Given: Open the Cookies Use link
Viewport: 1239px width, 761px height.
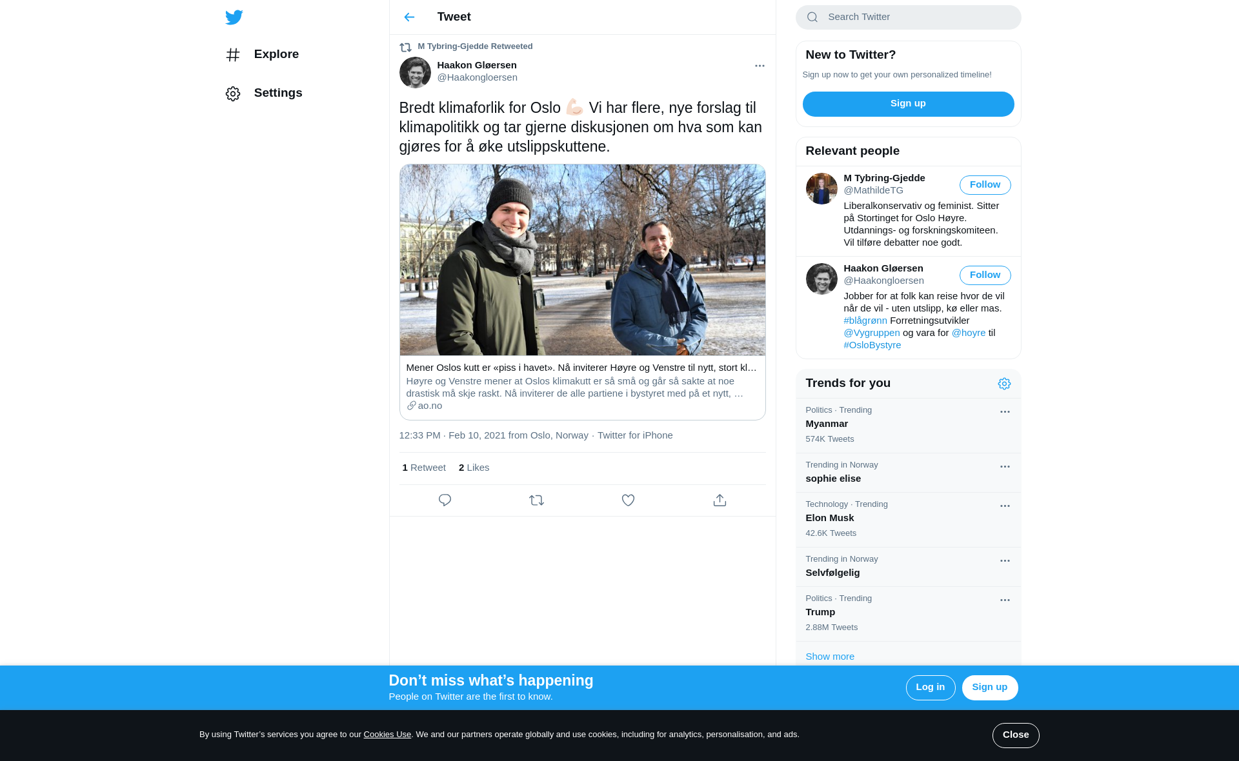Looking at the screenshot, I should pos(387,735).
